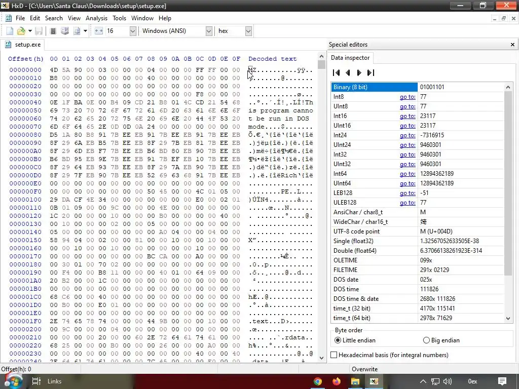Click the AnsiChar / char8_t row
Image resolution: width=519 pixels, height=389 pixels.
pyautogui.click(x=418, y=212)
